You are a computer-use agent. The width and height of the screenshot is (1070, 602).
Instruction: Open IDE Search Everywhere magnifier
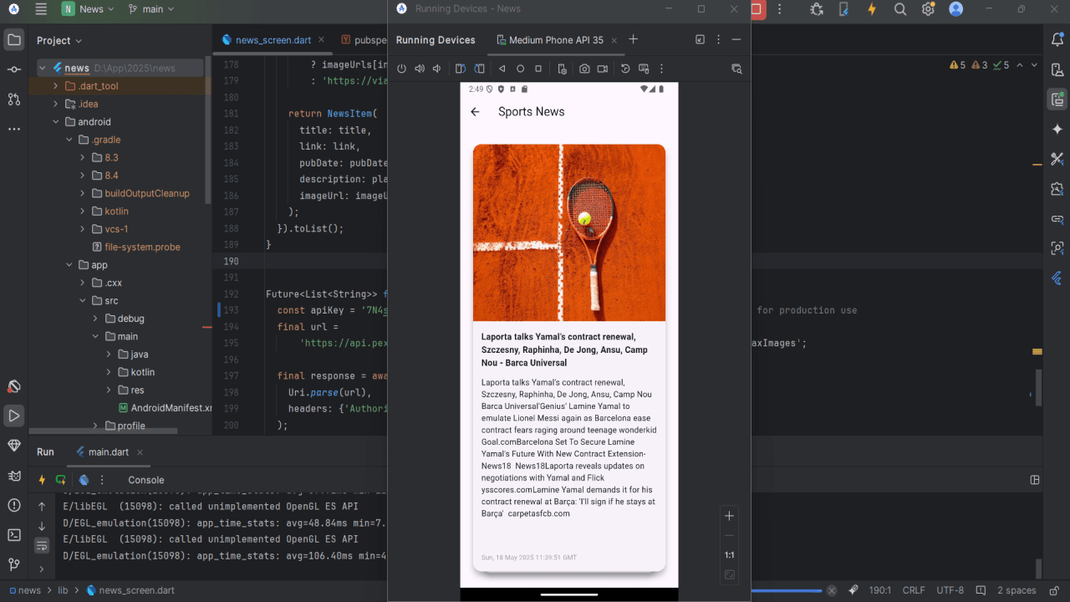point(900,9)
